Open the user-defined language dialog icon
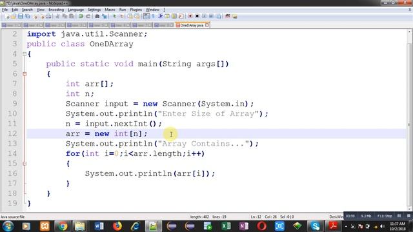Screen dimensions: 413x232 coord(167,16)
